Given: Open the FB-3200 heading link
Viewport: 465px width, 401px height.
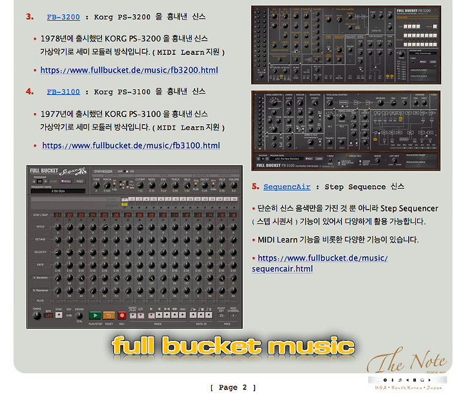Looking at the screenshot, I should [63, 17].
